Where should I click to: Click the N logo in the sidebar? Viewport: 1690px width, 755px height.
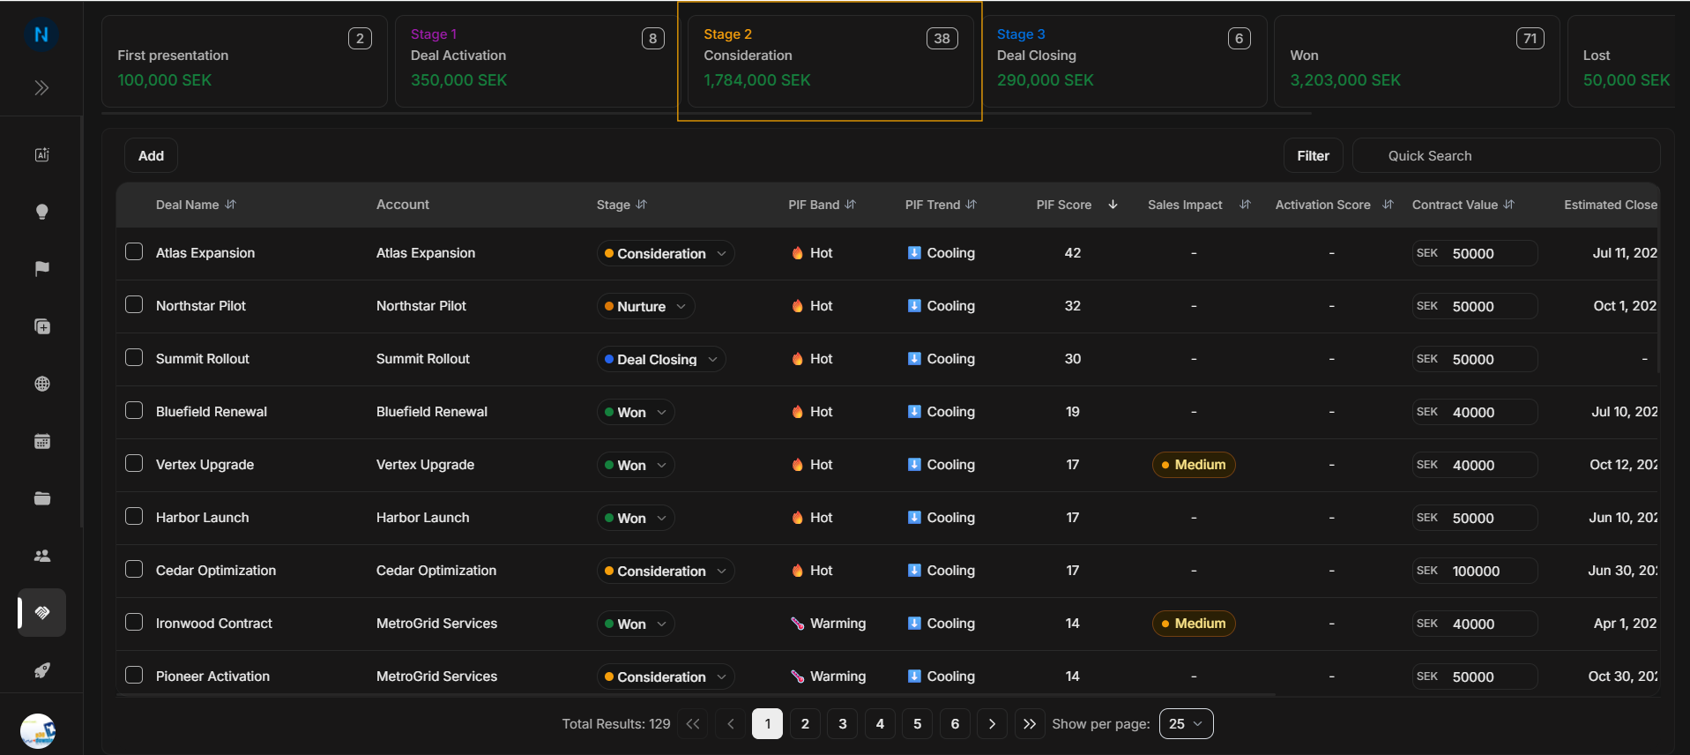41,34
